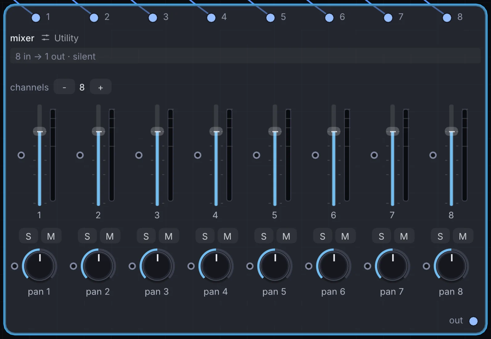The height and width of the screenshot is (339, 491).
Task: Click the pan 4 knob
Action: (216, 266)
